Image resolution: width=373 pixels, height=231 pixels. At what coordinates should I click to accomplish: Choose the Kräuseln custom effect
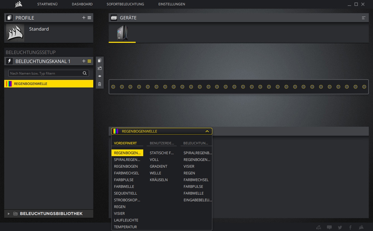point(159,180)
